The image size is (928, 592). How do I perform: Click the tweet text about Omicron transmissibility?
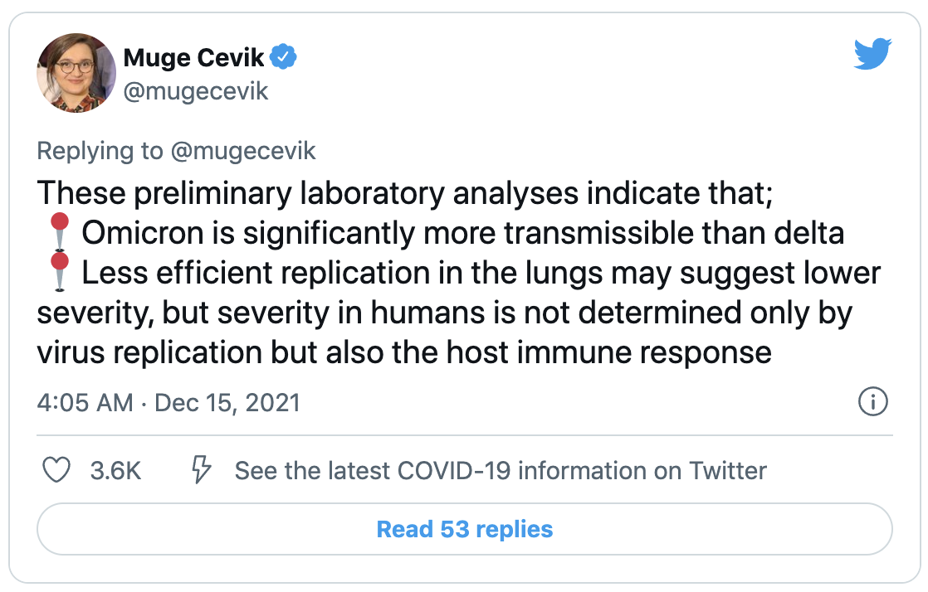pos(463,232)
